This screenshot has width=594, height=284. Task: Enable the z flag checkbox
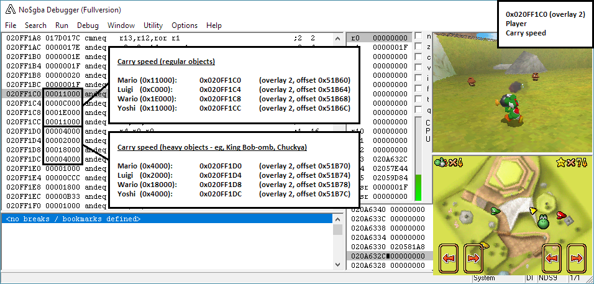coord(418,47)
